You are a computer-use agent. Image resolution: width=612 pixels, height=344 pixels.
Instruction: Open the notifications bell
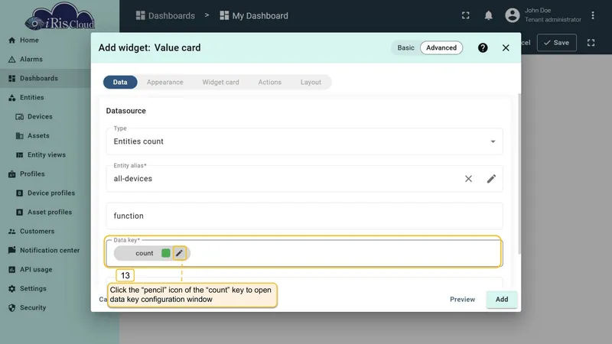[488, 15]
